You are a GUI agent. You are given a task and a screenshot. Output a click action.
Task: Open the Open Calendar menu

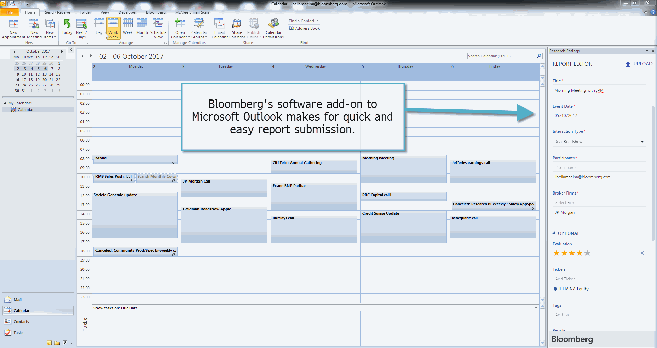click(x=180, y=29)
